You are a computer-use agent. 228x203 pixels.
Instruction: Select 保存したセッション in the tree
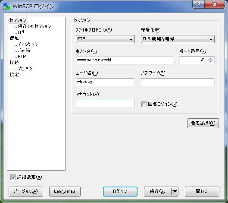pos(34,26)
